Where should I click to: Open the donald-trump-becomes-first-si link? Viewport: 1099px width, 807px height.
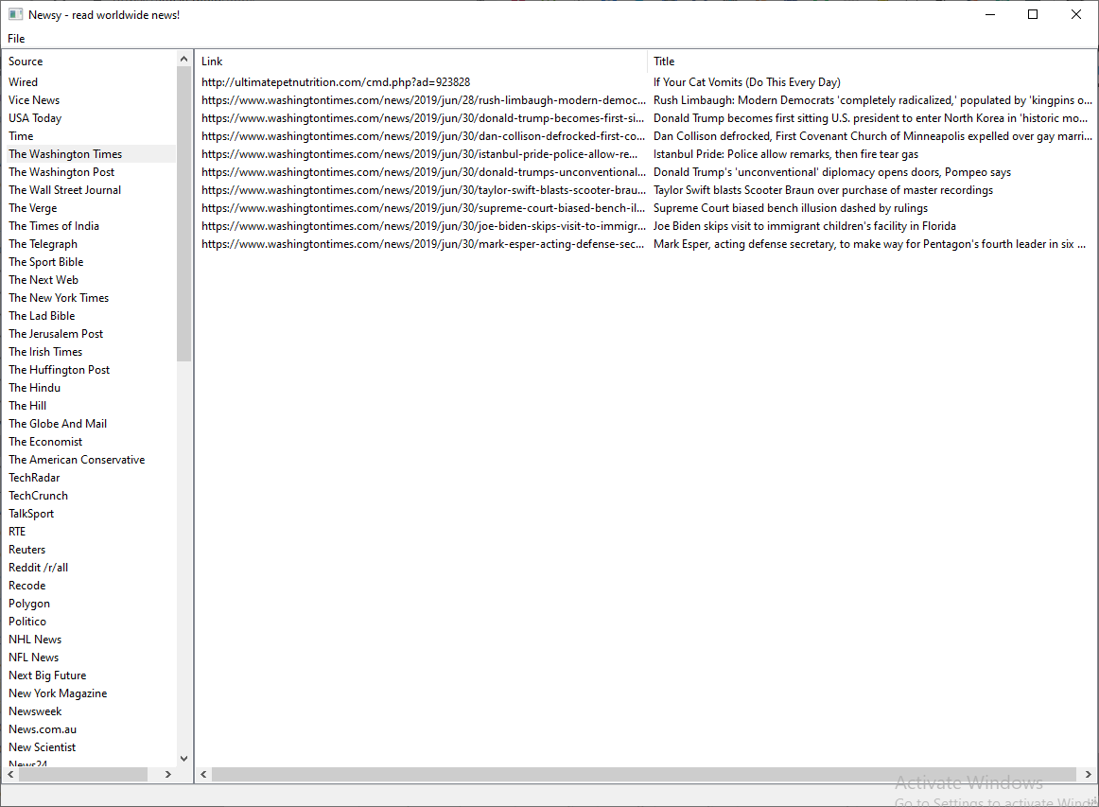click(424, 118)
